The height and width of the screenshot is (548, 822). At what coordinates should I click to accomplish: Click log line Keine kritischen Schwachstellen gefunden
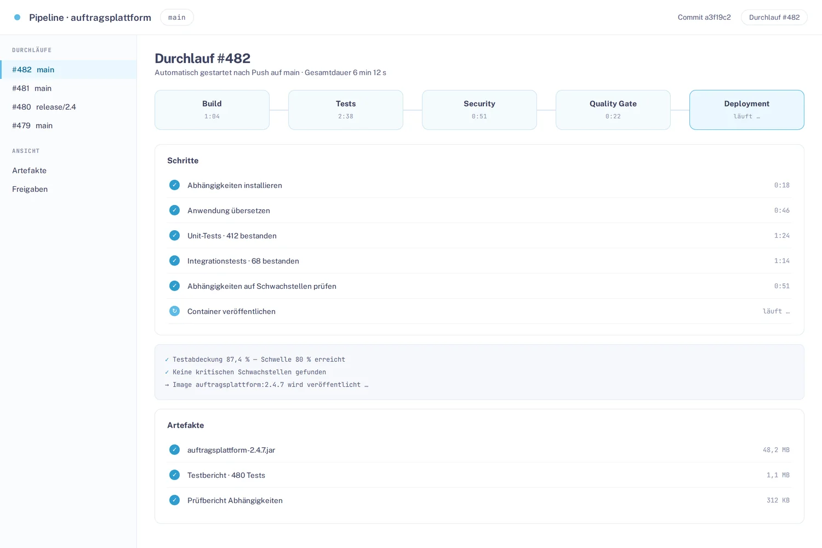[246, 372]
